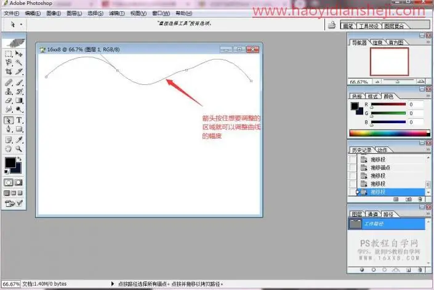Click the Jump to ImageReady icon
This screenshot has width=434, height=290.
[x=14, y=203]
